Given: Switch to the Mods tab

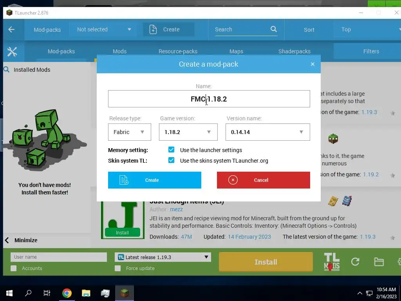Looking at the screenshot, I should pyautogui.click(x=120, y=51).
